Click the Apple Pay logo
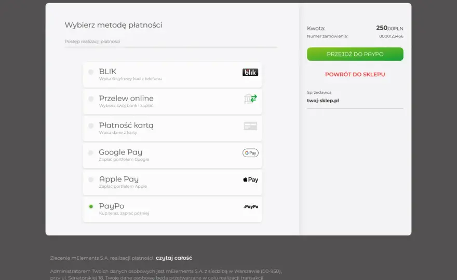457x280 pixels. (x=251, y=179)
